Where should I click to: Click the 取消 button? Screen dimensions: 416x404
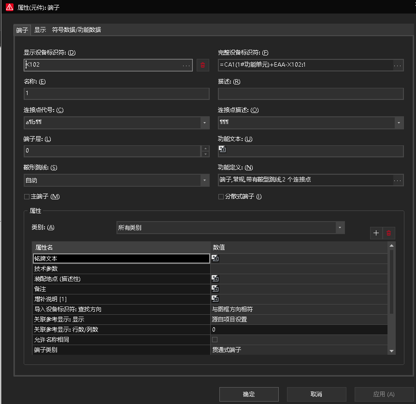(x=316, y=394)
